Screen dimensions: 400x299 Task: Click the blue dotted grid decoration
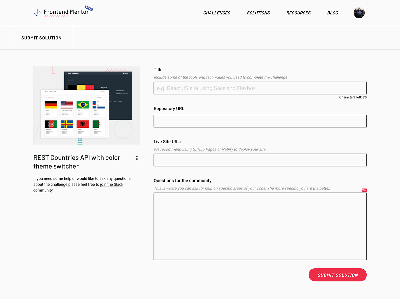click(80, 141)
